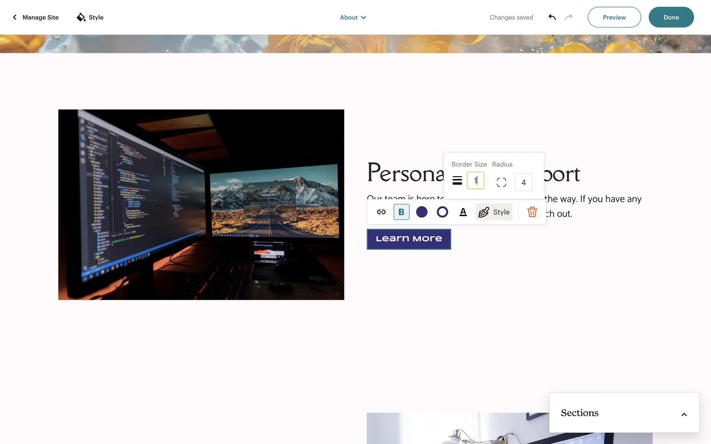Toggle the bold B button
The image size is (711, 444).
[x=401, y=212]
